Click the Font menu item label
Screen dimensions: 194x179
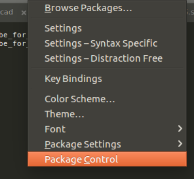point(55,129)
